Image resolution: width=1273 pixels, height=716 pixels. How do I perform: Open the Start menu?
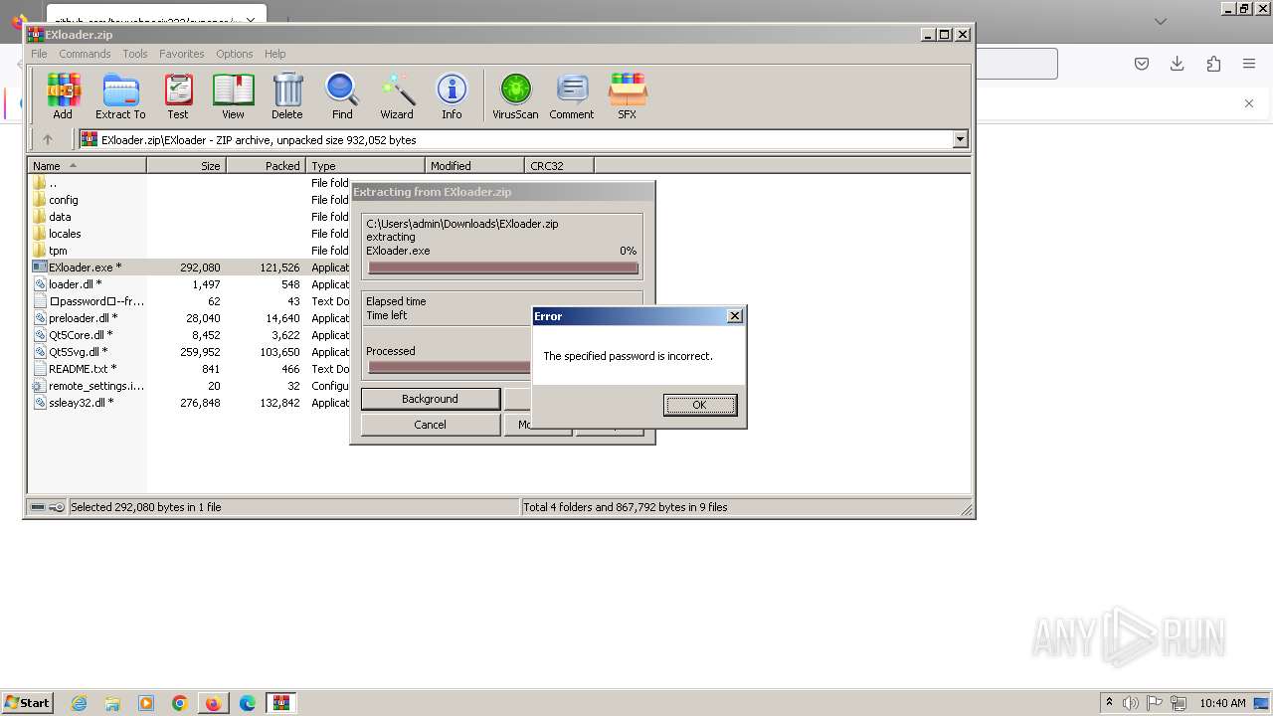[x=27, y=703]
